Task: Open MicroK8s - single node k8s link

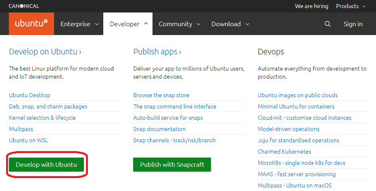Action: pyautogui.click(x=301, y=163)
